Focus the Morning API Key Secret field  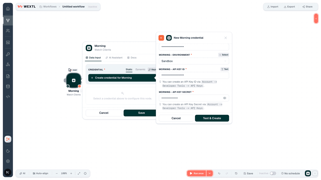[x=194, y=98]
